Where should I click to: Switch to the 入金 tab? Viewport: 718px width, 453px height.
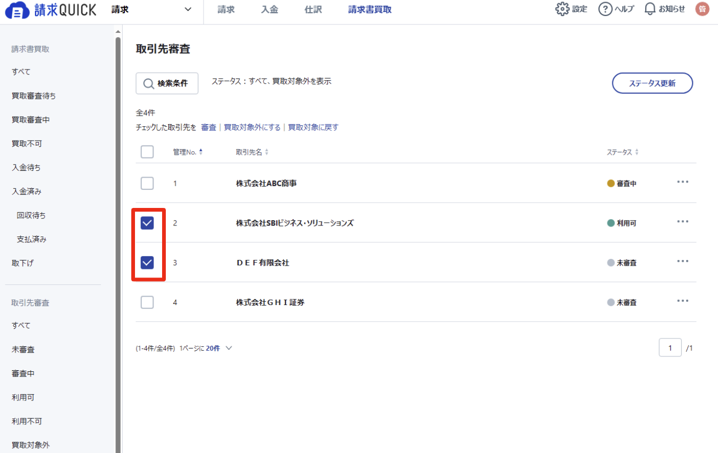coord(270,10)
